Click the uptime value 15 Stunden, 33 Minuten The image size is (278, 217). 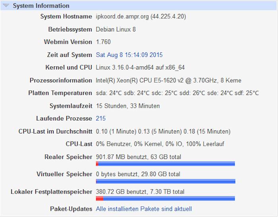pyautogui.click(x=128, y=106)
